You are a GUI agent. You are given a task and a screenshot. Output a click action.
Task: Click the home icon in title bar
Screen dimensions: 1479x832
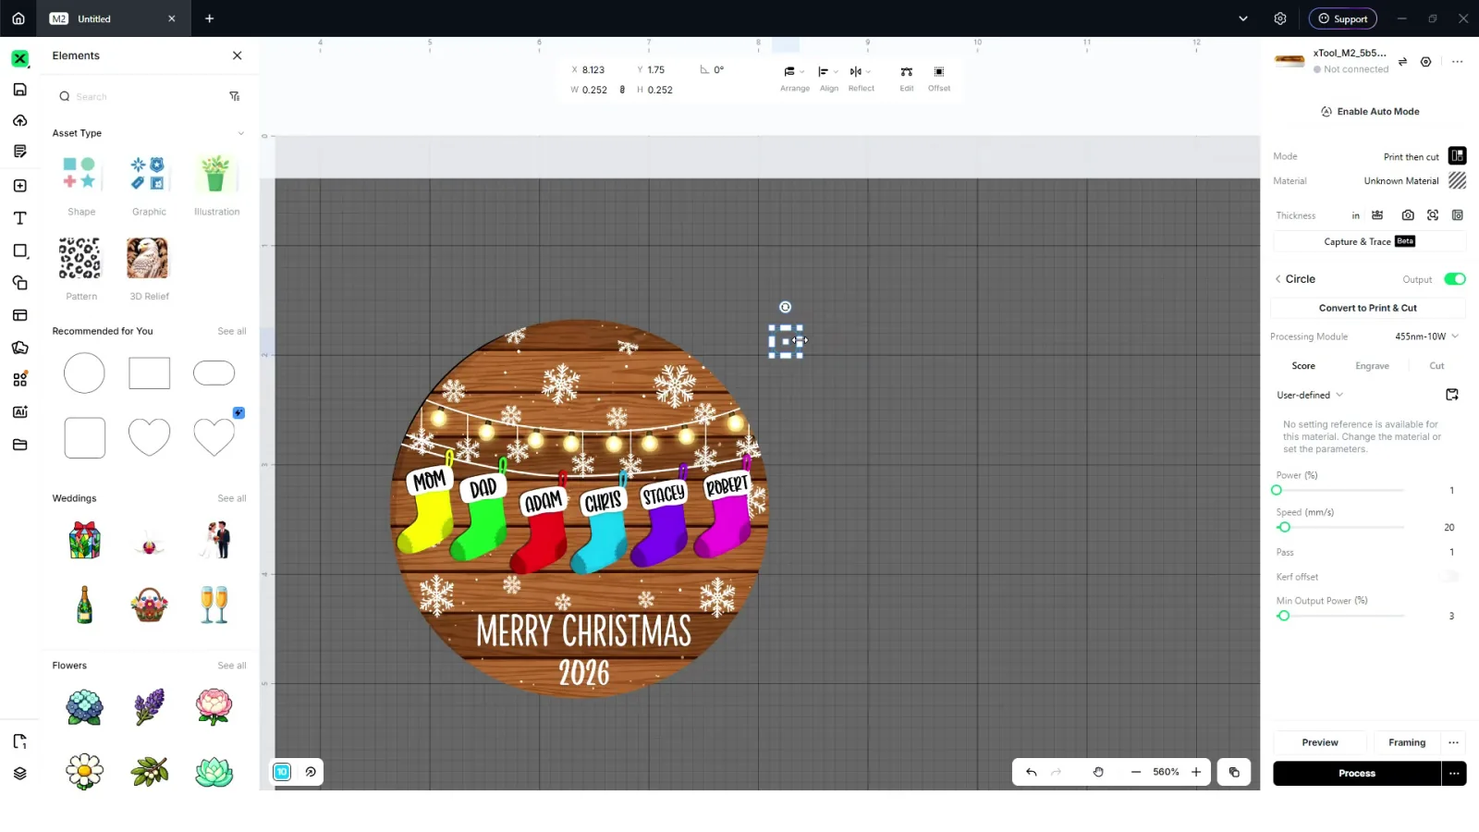[x=18, y=18]
